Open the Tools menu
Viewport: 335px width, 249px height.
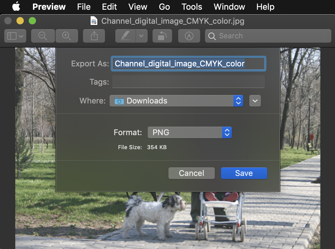click(192, 7)
